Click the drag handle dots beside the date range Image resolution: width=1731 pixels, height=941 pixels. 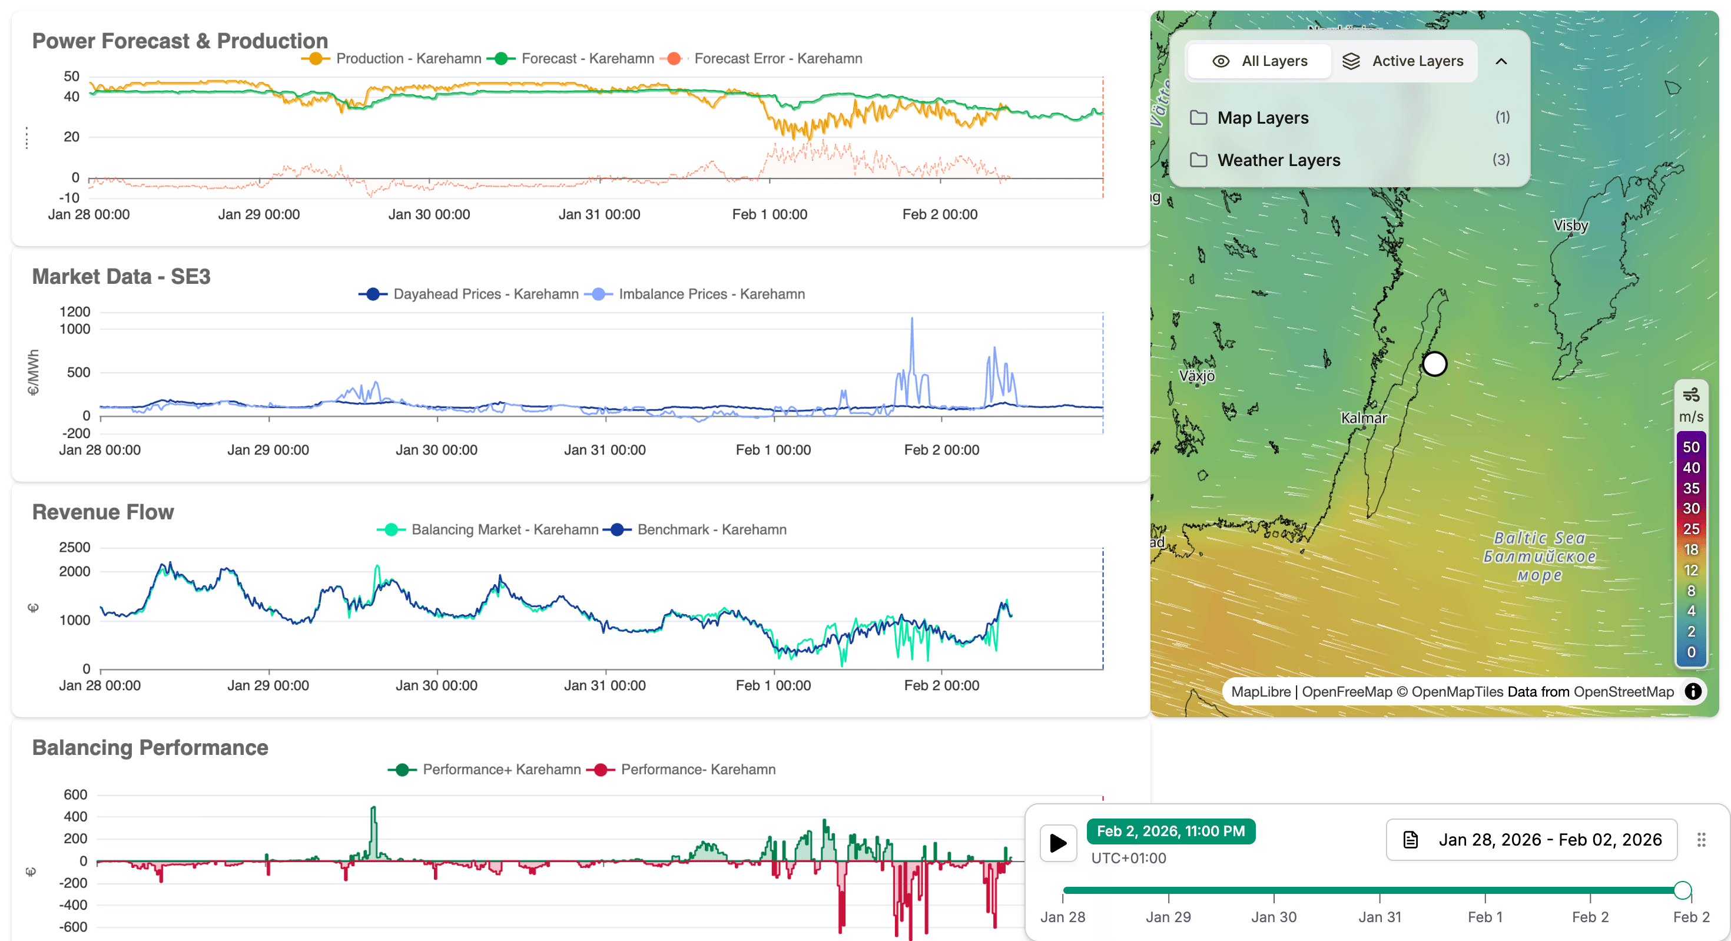pos(1701,839)
